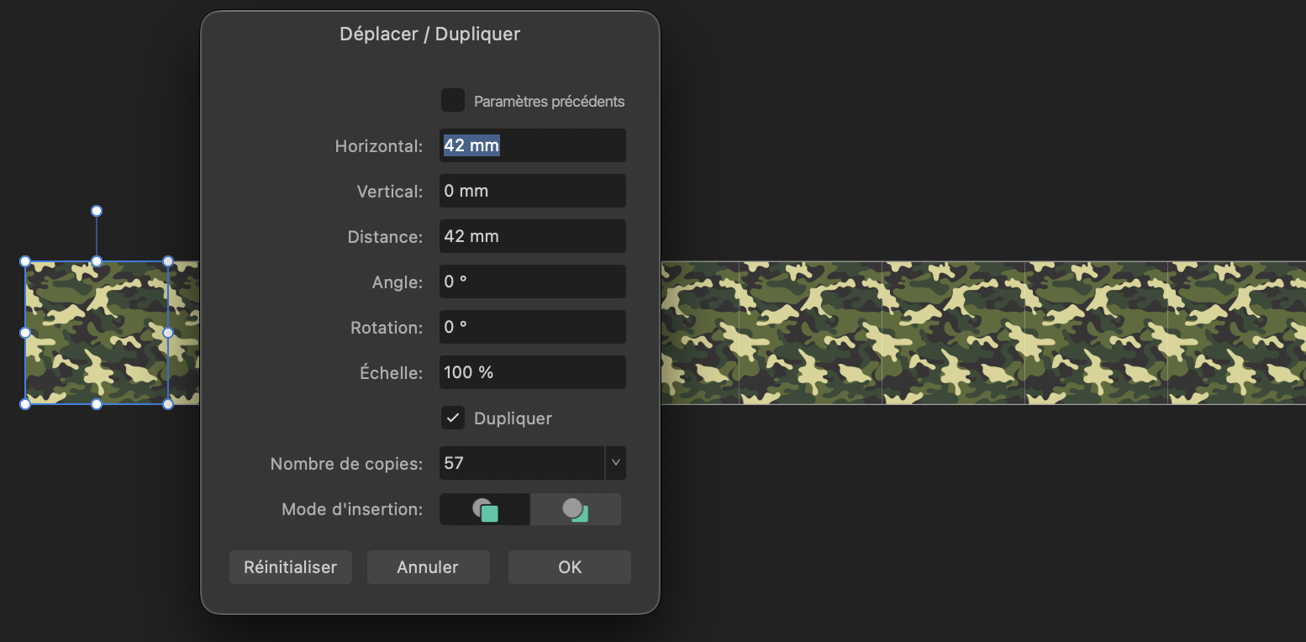
Task: Click the Horizontal 42 mm field
Action: [x=533, y=145]
